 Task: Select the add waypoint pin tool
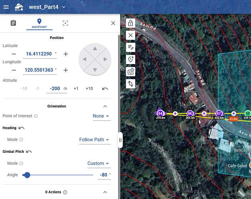(x=130, y=59)
